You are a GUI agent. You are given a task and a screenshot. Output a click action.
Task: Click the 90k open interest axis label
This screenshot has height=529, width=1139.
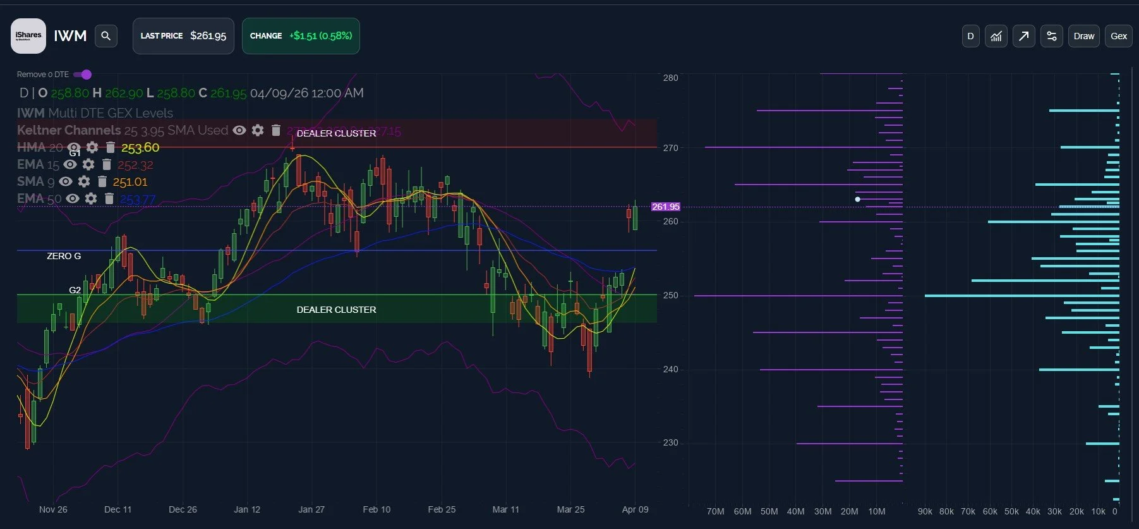click(x=925, y=511)
